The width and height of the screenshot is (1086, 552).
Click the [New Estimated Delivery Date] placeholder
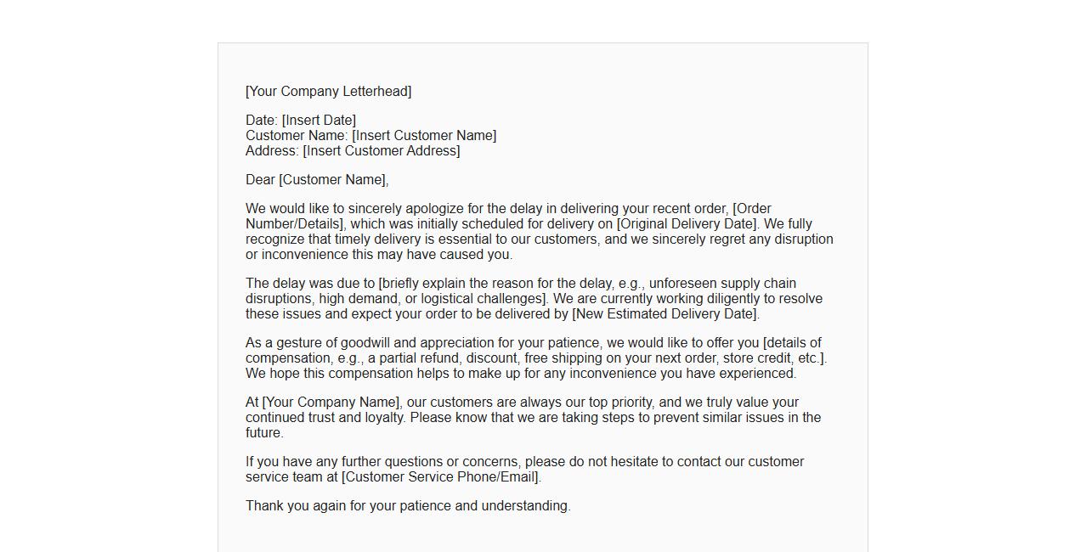665,314
